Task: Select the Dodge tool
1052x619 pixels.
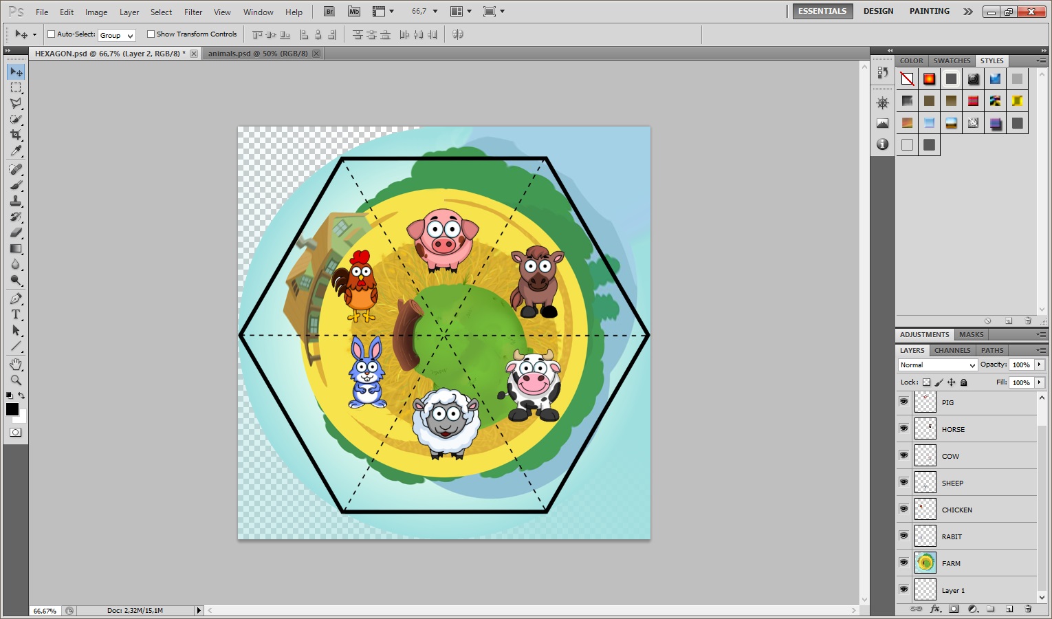Action: click(16, 280)
